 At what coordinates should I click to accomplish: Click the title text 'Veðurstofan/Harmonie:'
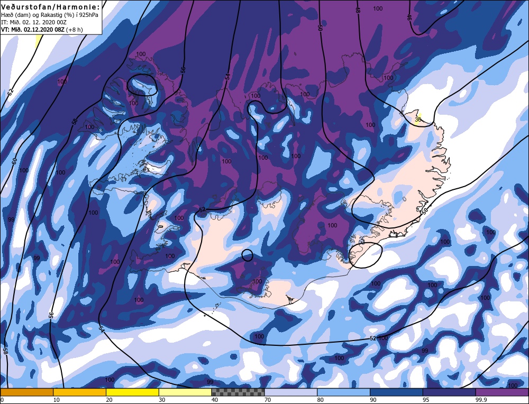click(x=51, y=7)
